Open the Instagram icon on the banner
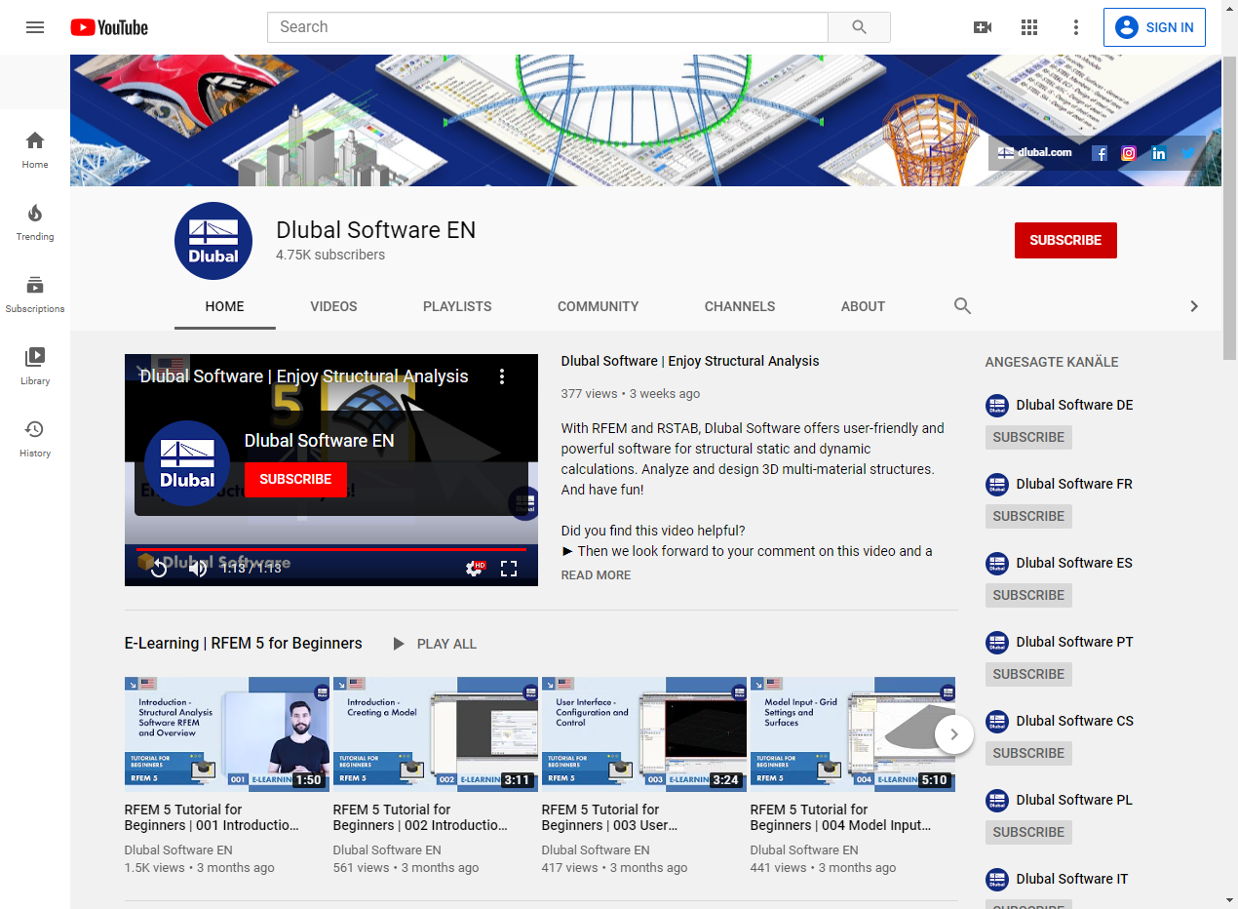The image size is (1238, 909). [1128, 152]
